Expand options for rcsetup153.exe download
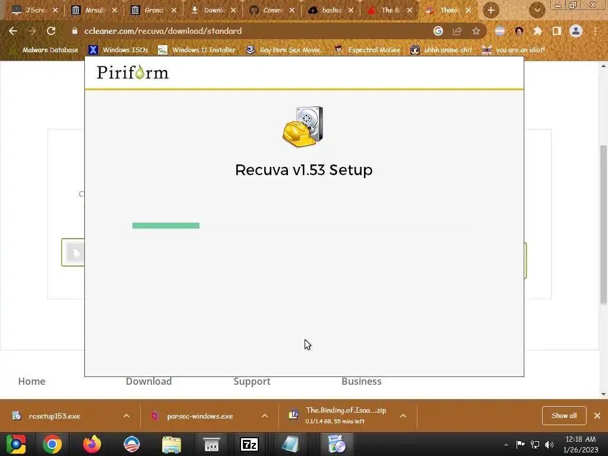Image resolution: width=608 pixels, height=456 pixels. tap(126, 416)
